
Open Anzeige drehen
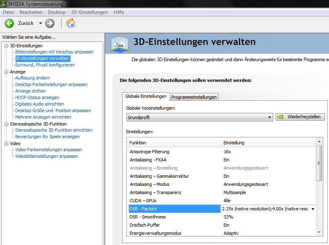coord(31,91)
